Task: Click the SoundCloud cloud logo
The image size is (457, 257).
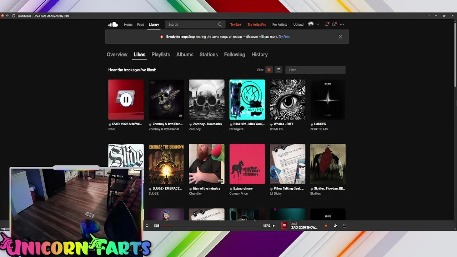Action: [113, 24]
